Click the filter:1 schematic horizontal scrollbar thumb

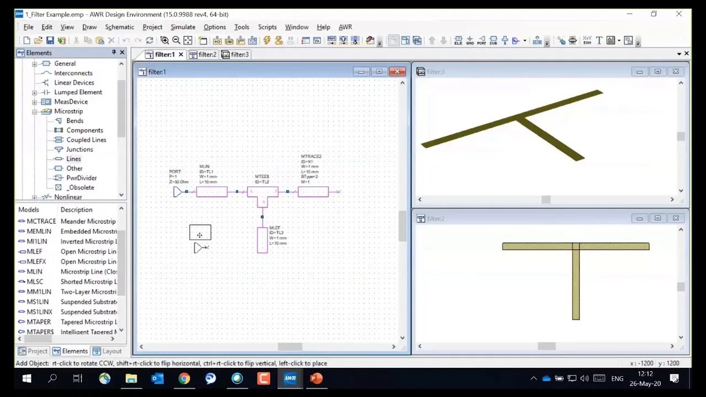(x=290, y=347)
